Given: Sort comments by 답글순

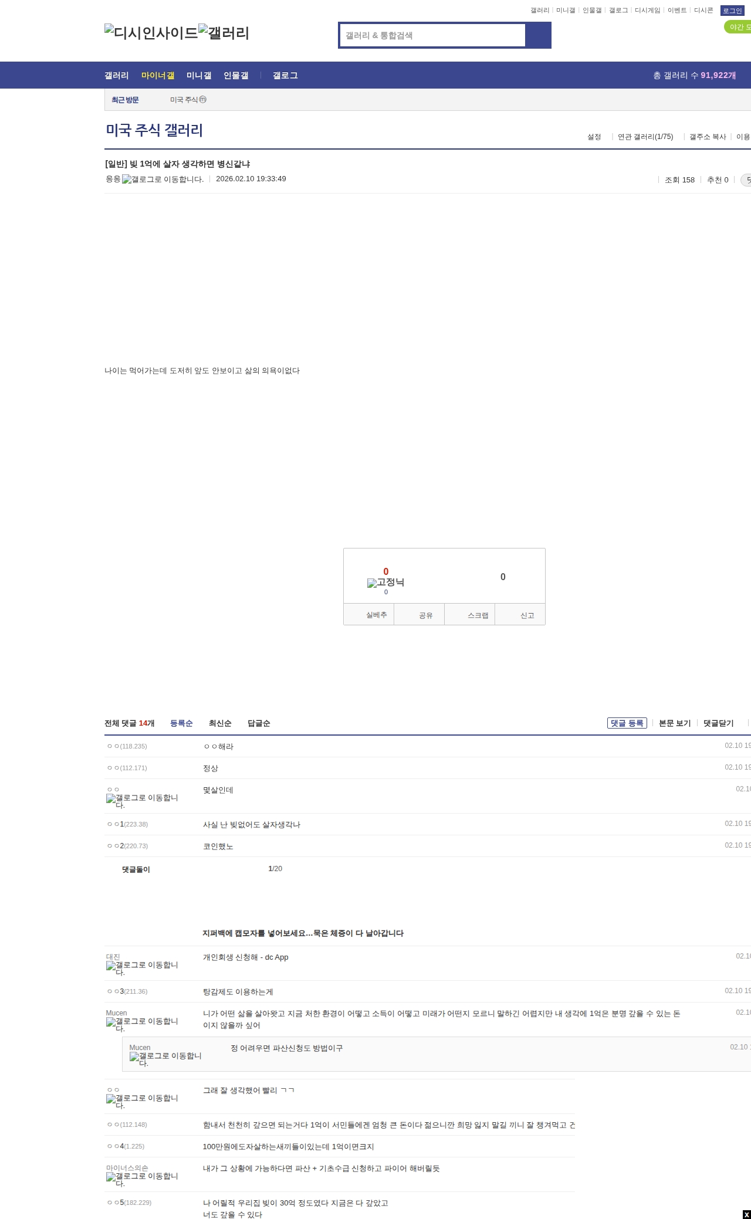Looking at the screenshot, I should coord(259,723).
